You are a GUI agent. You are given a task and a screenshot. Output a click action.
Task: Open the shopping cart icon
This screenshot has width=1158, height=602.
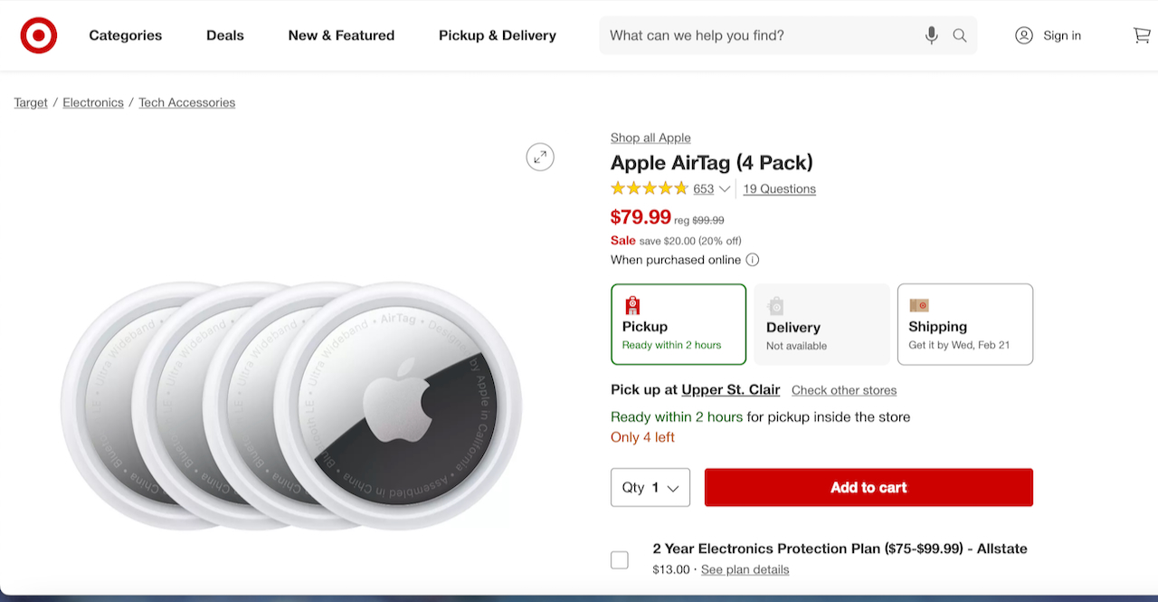1142,35
